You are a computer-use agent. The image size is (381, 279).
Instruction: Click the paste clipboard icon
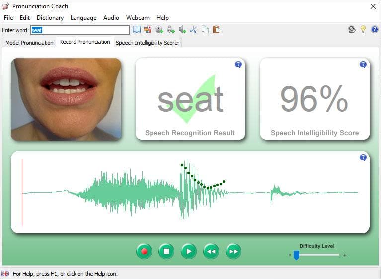pyautogui.click(x=216, y=30)
